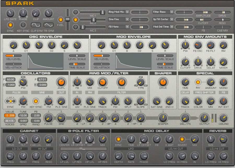This screenshot has height=168, width=235.
Task: Toggle the MC1 enable button
Action: click(75, 12)
